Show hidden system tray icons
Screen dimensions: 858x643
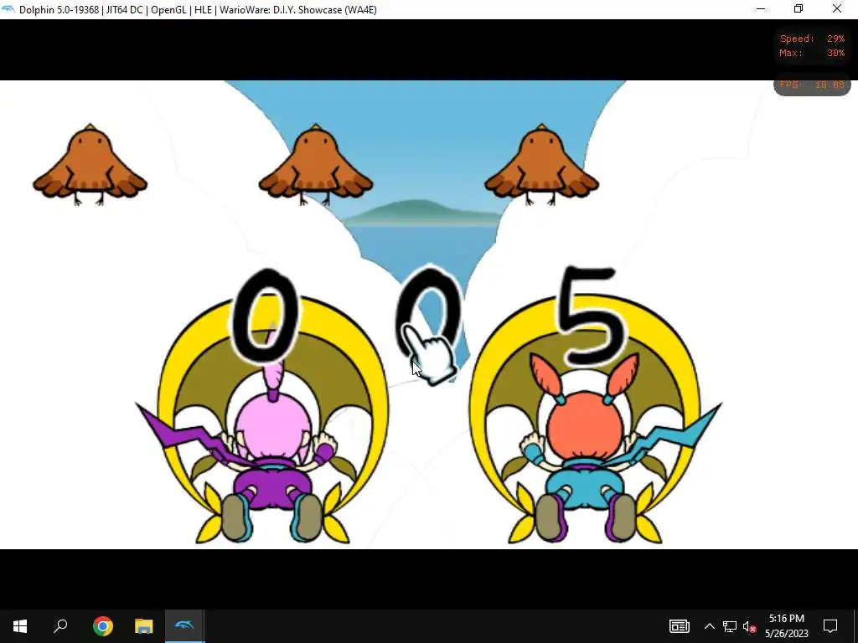tap(709, 626)
